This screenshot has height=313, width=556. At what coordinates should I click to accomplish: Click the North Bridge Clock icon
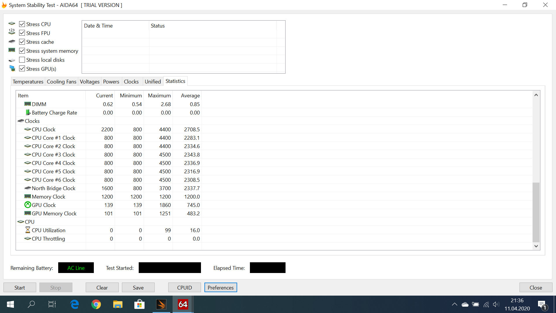28,188
